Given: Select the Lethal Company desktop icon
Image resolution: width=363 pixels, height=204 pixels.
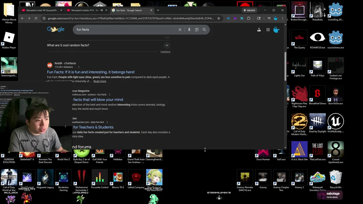Looking at the screenshot, I should pyautogui.click(x=136, y=179).
